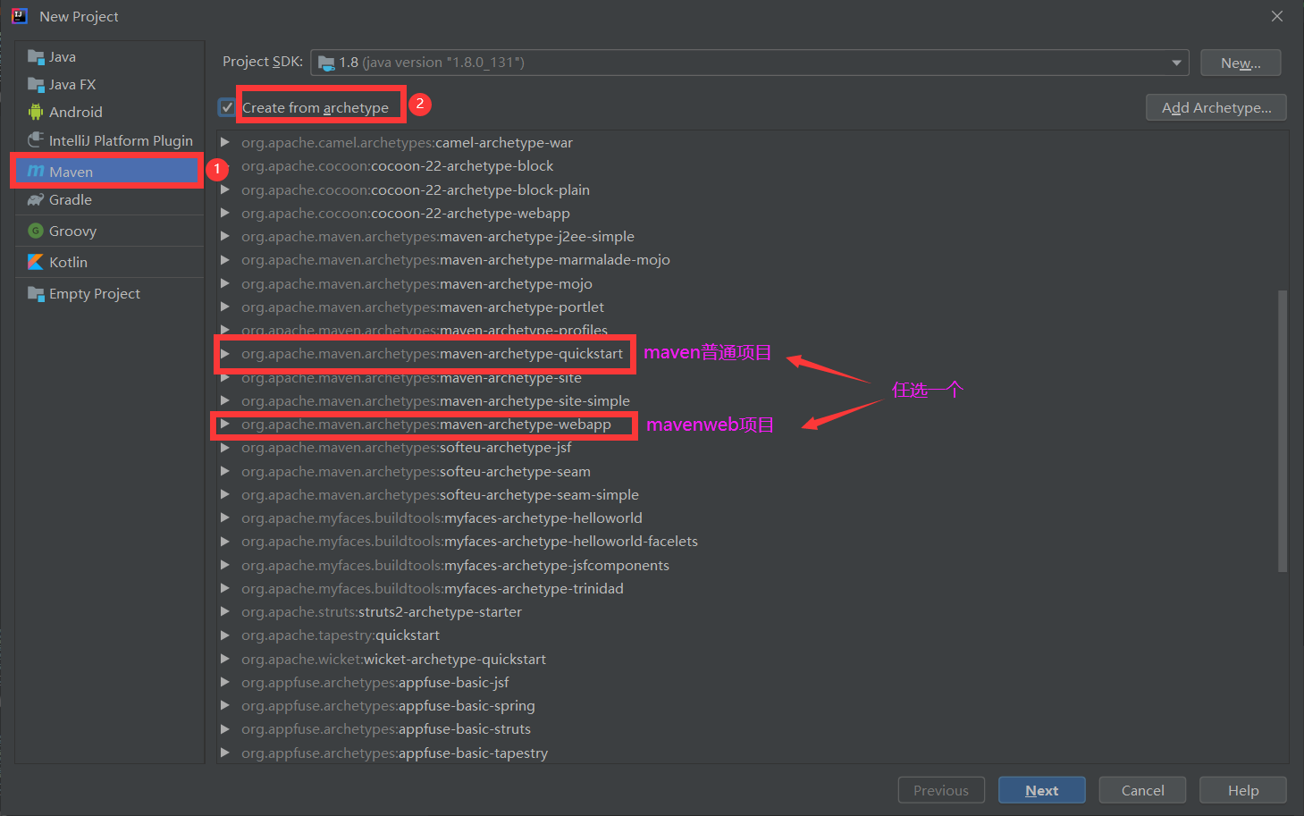The image size is (1304, 816).
Task: Click the New... SDK button
Action: tap(1241, 63)
